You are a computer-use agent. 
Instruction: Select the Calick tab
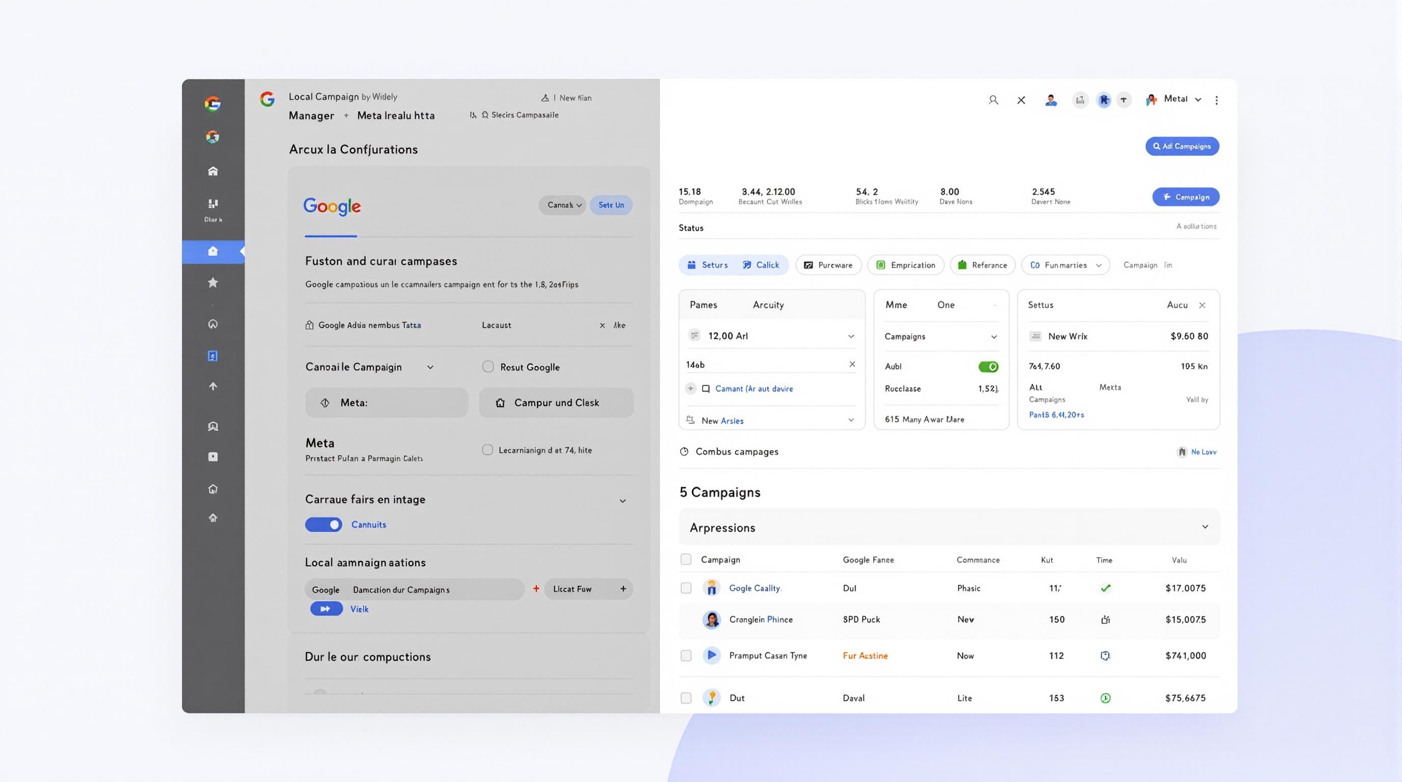(x=761, y=265)
